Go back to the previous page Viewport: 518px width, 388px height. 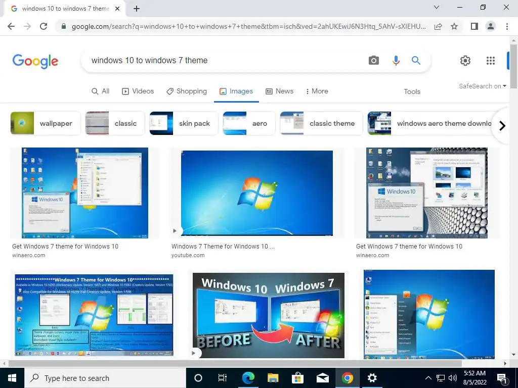pyautogui.click(x=11, y=26)
